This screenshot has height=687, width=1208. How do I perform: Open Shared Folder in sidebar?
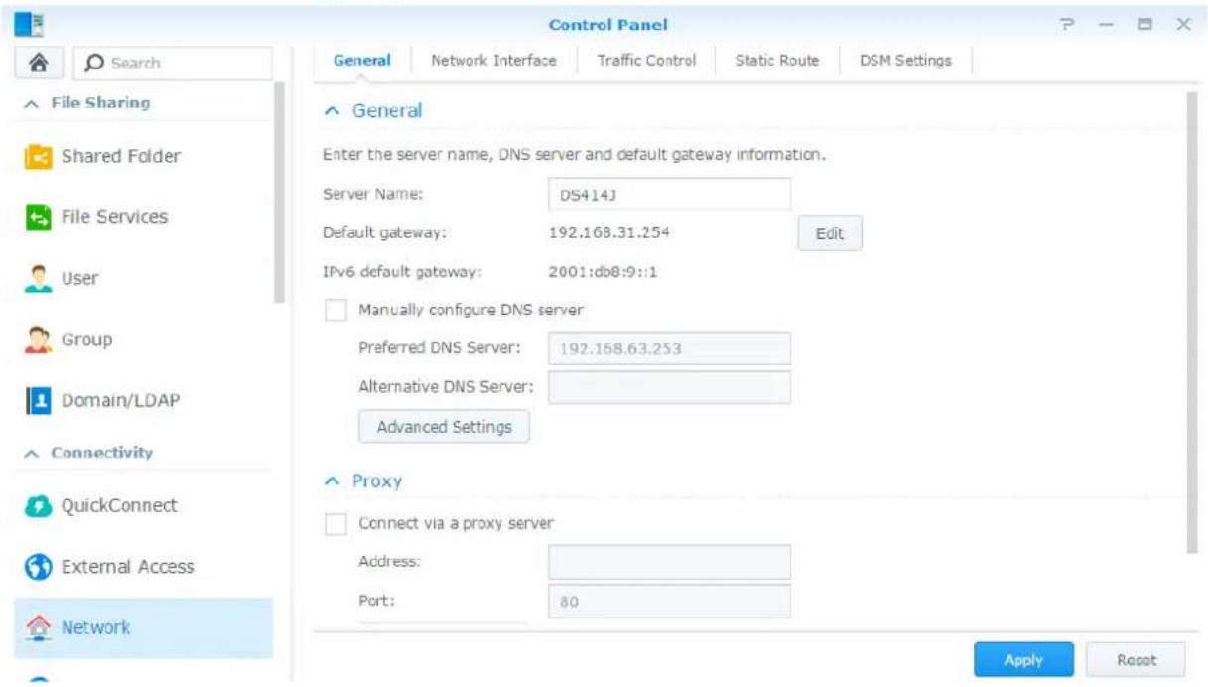coord(144,157)
